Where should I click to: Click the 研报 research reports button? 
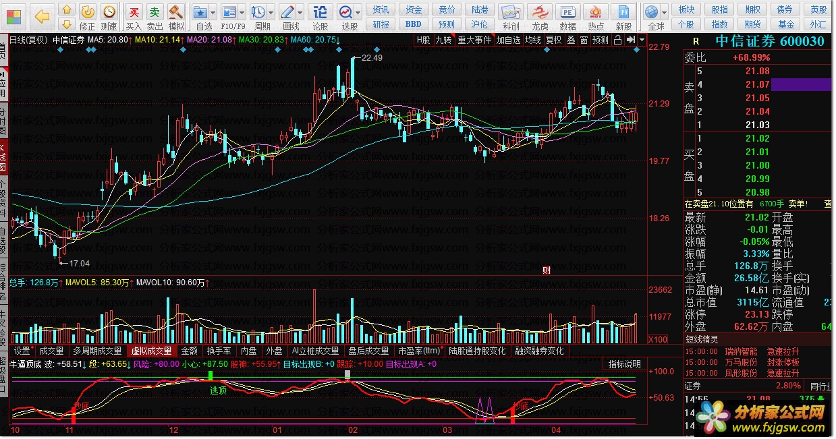[x=381, y=24]
